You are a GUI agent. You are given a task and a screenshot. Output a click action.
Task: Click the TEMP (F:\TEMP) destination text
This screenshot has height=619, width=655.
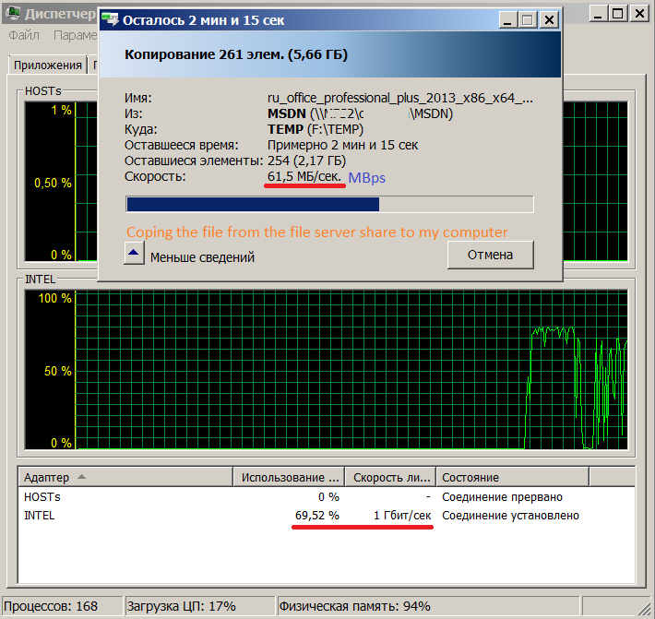click(316, 129)
